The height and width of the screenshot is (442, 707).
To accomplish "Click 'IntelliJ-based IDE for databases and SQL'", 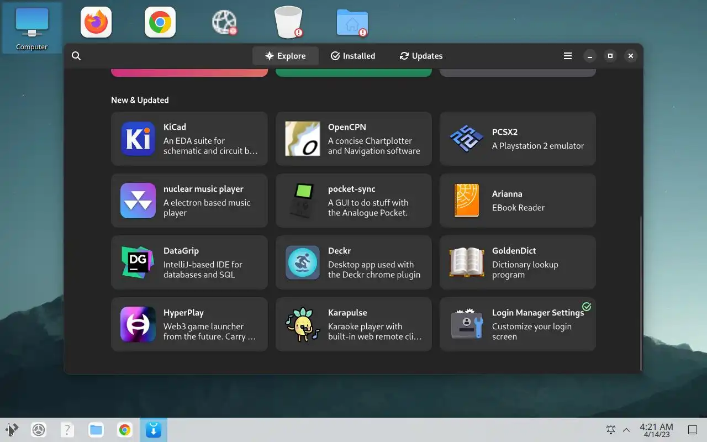I will point(203,270).
